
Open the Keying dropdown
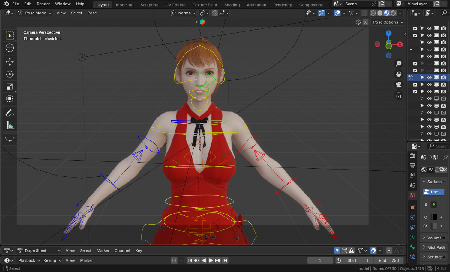52,261
